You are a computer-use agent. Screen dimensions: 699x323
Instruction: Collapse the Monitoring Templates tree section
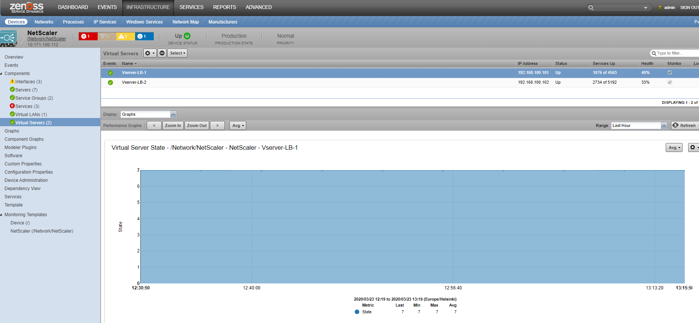[1, 215]
